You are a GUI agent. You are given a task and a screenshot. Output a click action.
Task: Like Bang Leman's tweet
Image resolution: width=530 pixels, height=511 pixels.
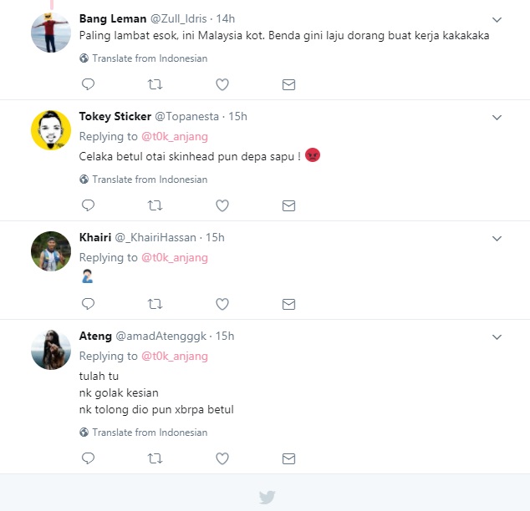pos(222,84)
